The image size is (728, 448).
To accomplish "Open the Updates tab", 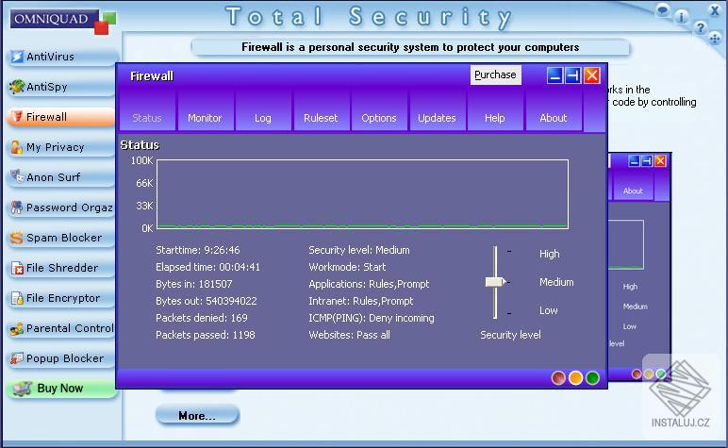I will [437, 111].
